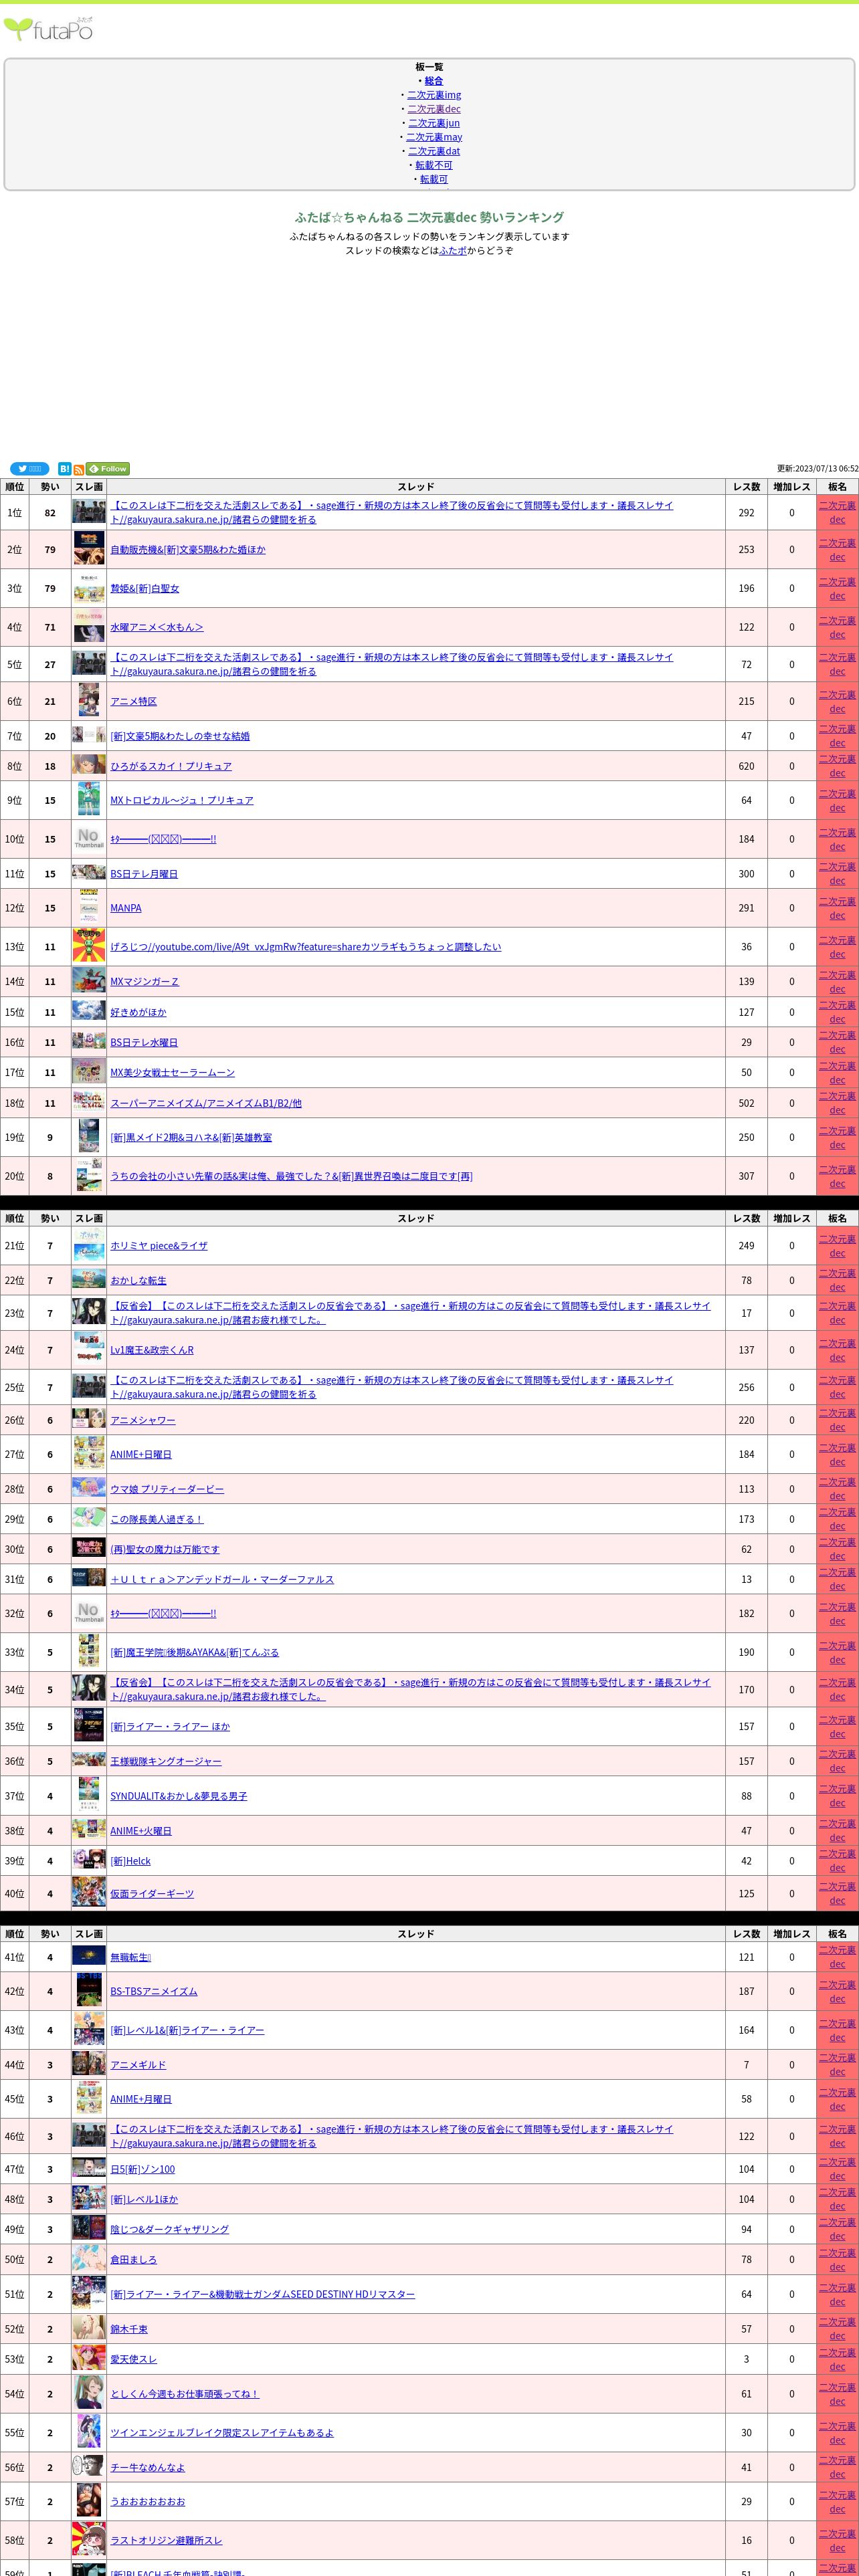Screen dimensions: 859x2576
Task: Open [新]文豪5期&わたしの幸せな結婚 thread
Action: (x=180, y=736)
